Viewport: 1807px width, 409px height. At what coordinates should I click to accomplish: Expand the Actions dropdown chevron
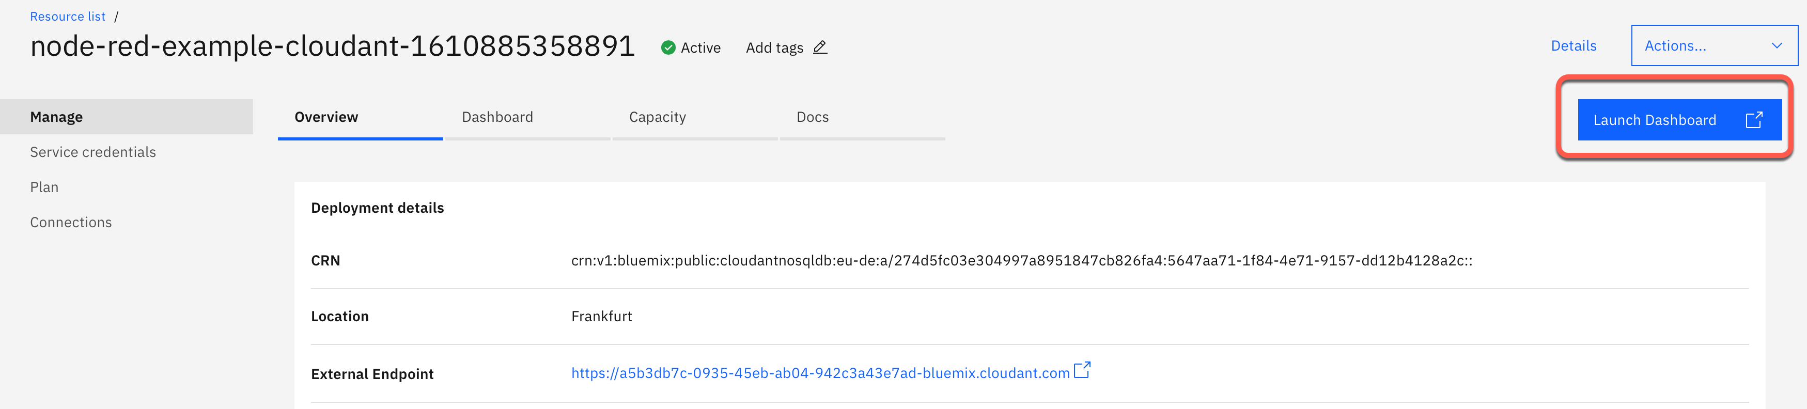click(x=1777, y=45)
